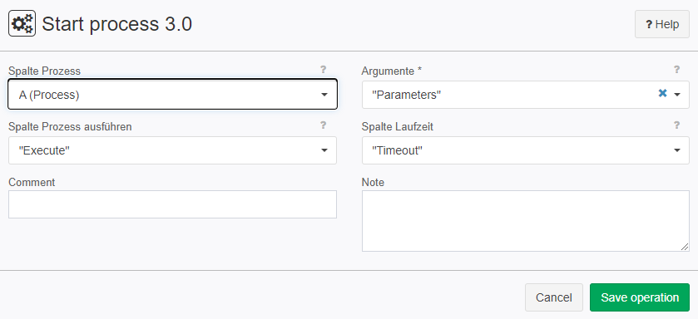Click the Save operation button
The image size is (698, 319).
[x=640, y=297]
